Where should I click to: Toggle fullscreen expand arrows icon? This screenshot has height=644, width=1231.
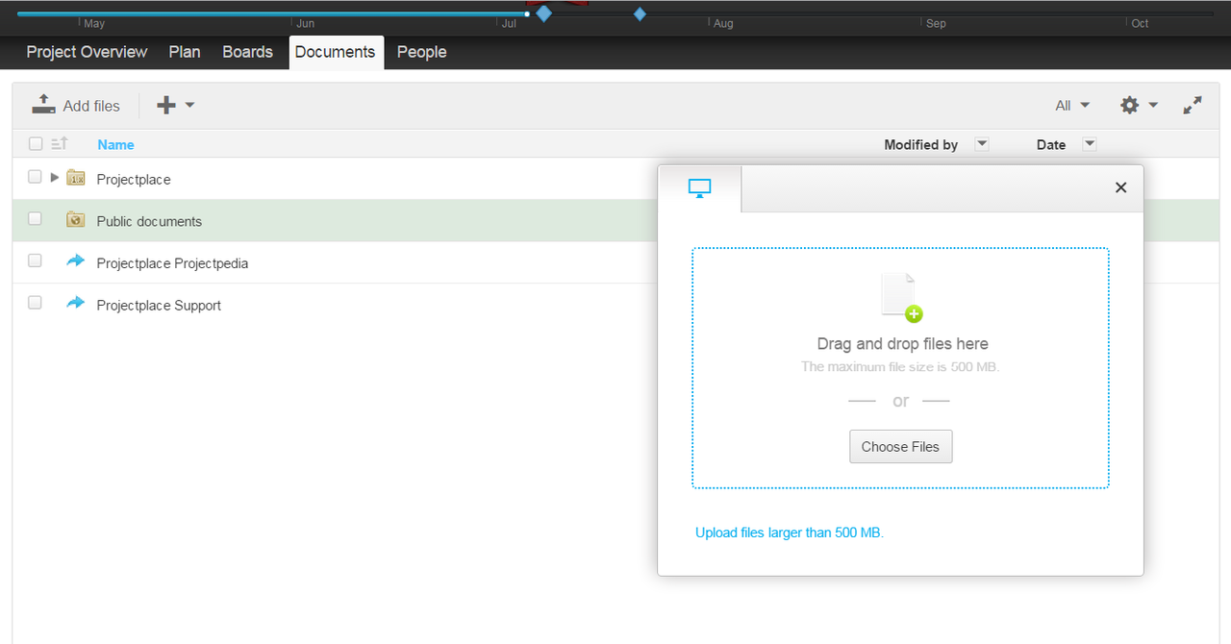pyautogui.click(x=1193, y=105)
